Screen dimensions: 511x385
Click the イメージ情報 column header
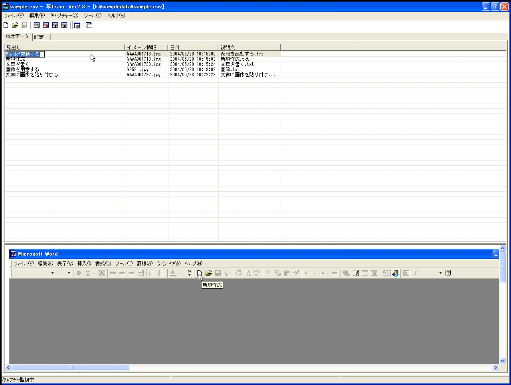click(x=146, y=47)
